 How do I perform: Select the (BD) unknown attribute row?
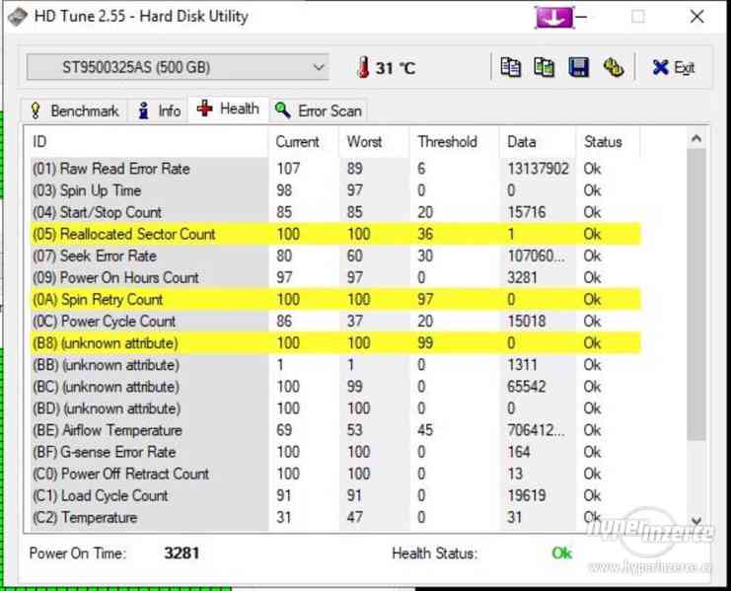(x=335, y=408)
